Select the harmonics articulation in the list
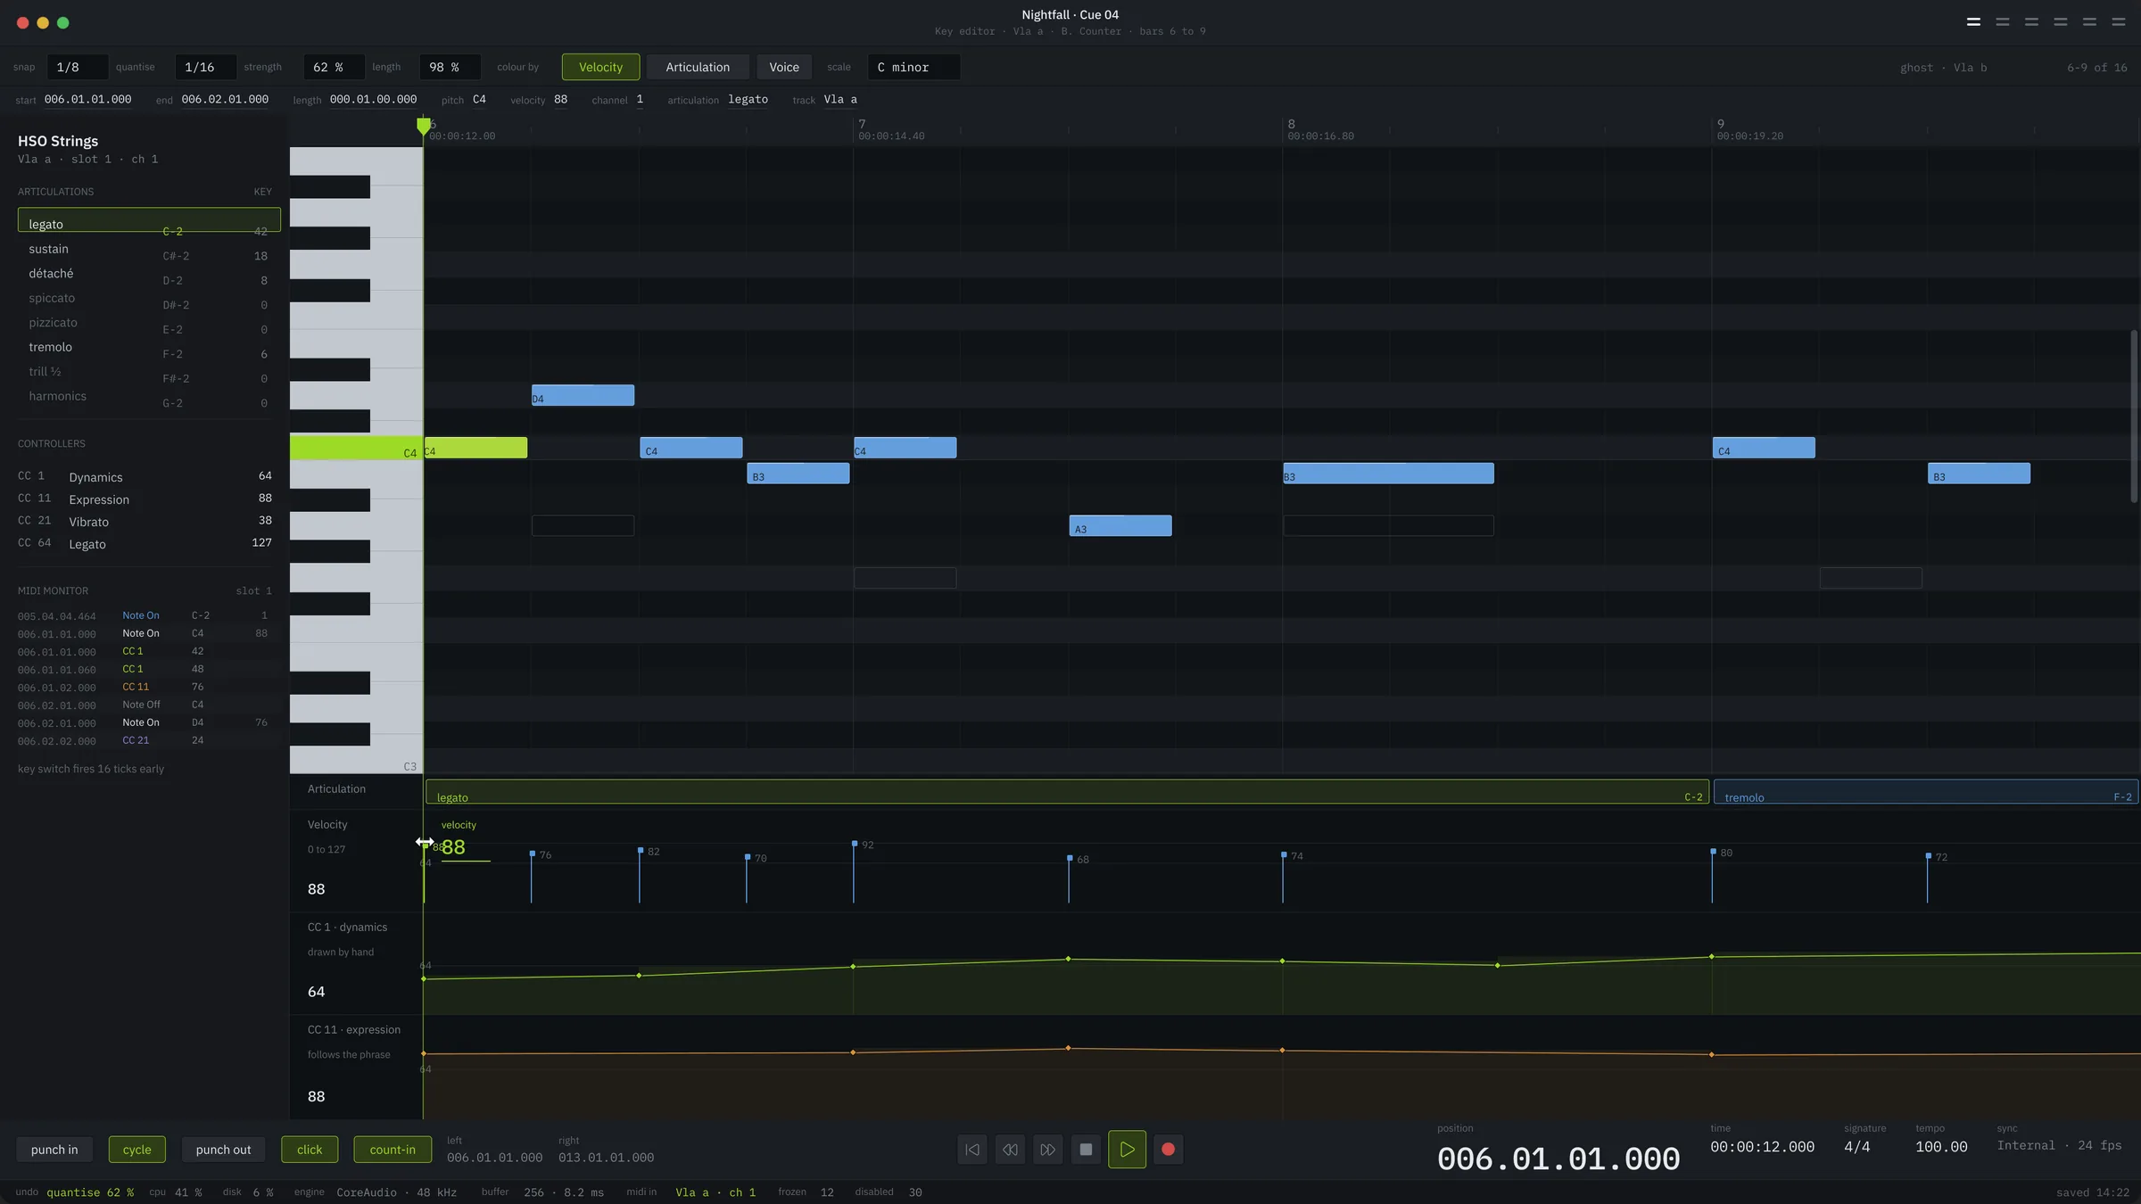 149,396
